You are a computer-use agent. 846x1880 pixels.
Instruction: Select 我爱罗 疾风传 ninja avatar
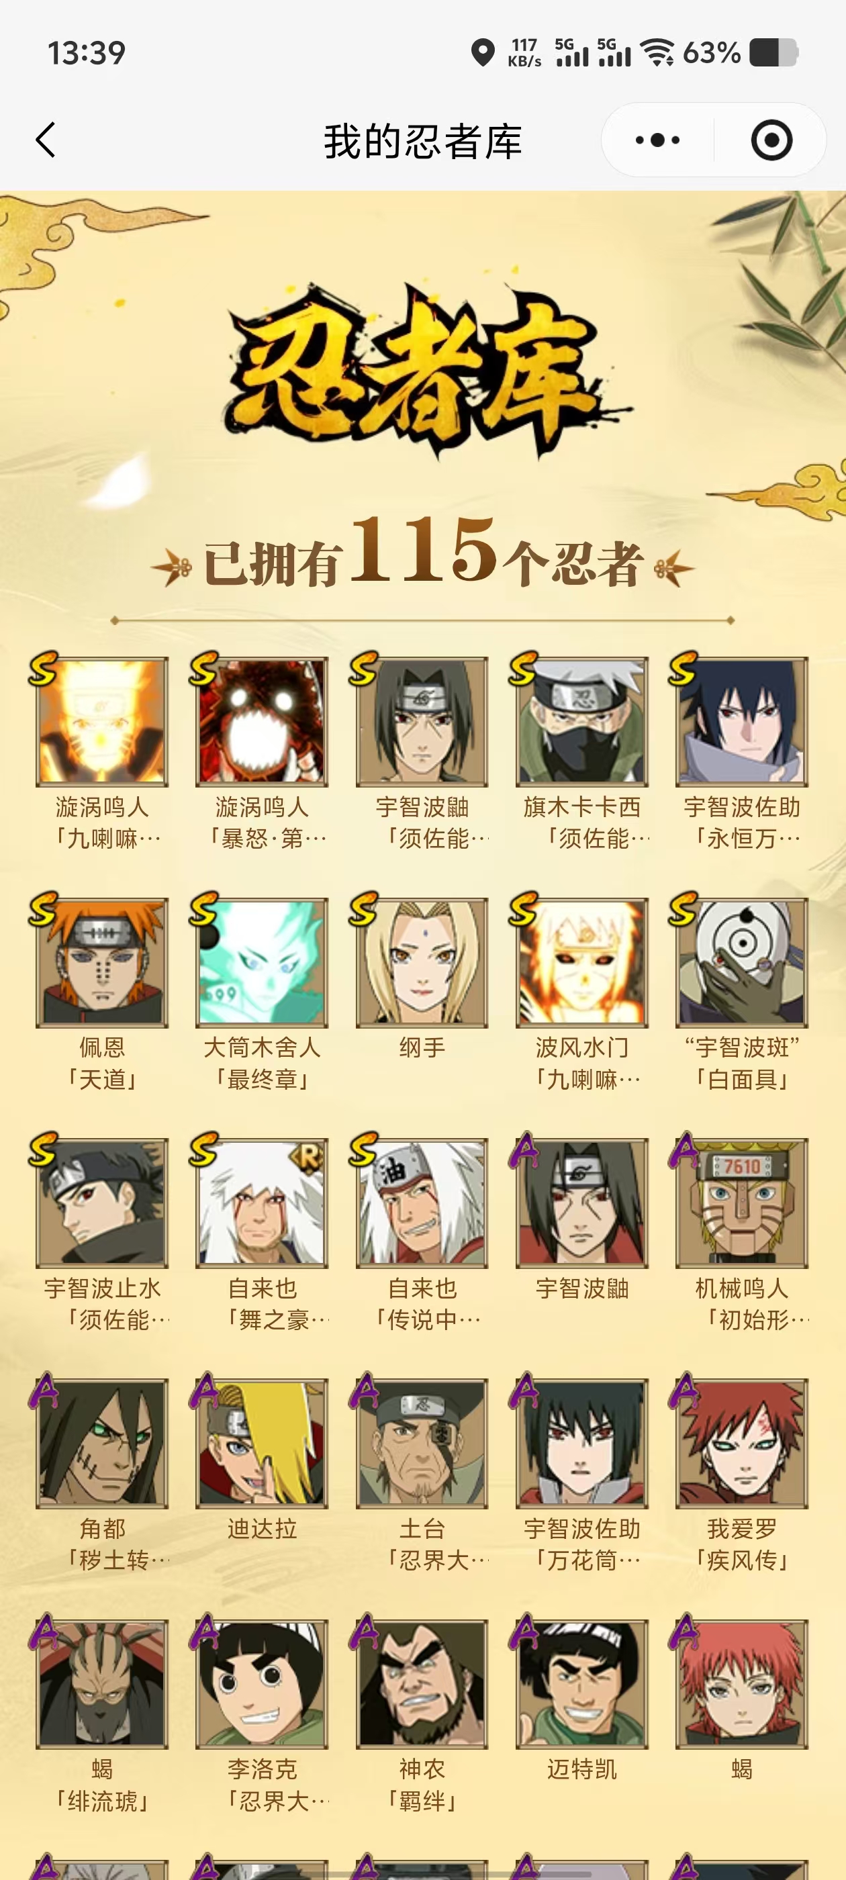pos(742,1443)
